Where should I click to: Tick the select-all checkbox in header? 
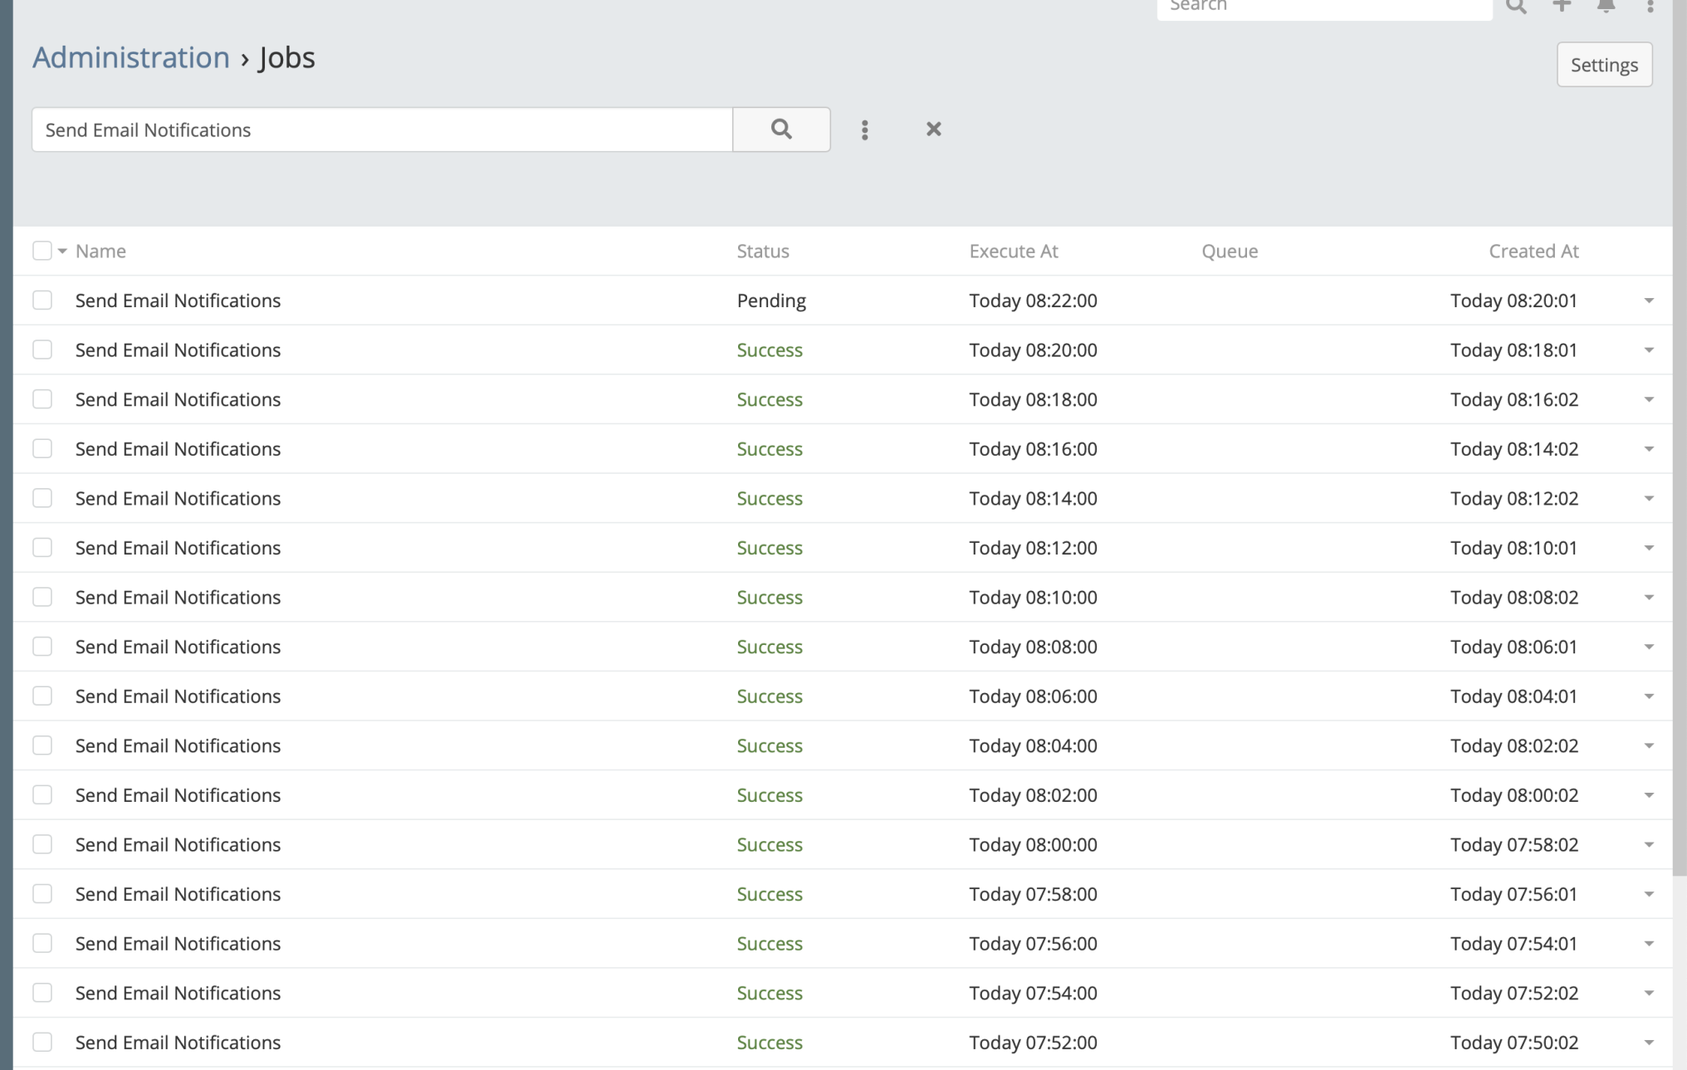(x=42, y=251)
